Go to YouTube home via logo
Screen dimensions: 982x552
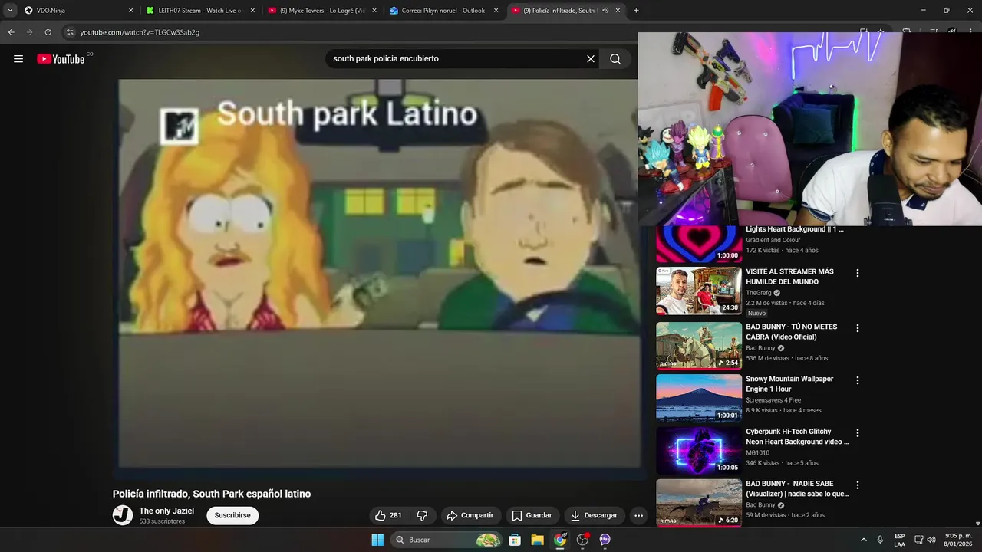point(61,59)
